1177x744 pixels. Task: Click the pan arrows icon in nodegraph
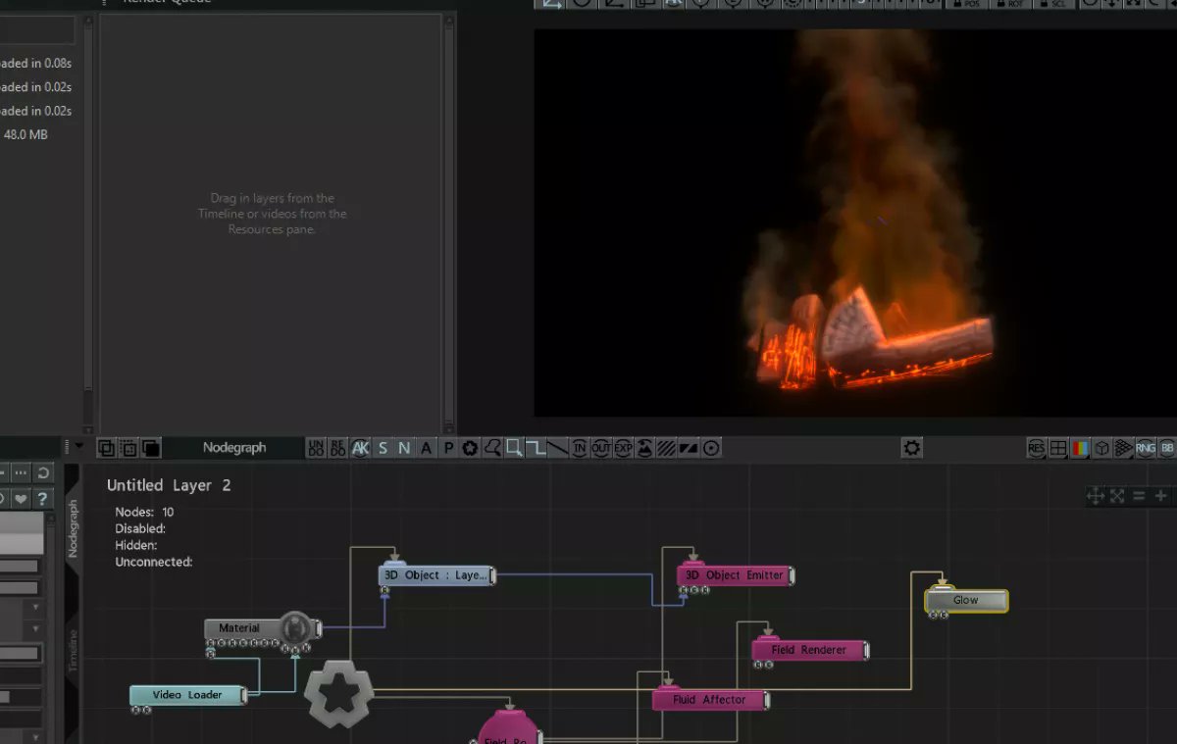[x=1096, y=496]
